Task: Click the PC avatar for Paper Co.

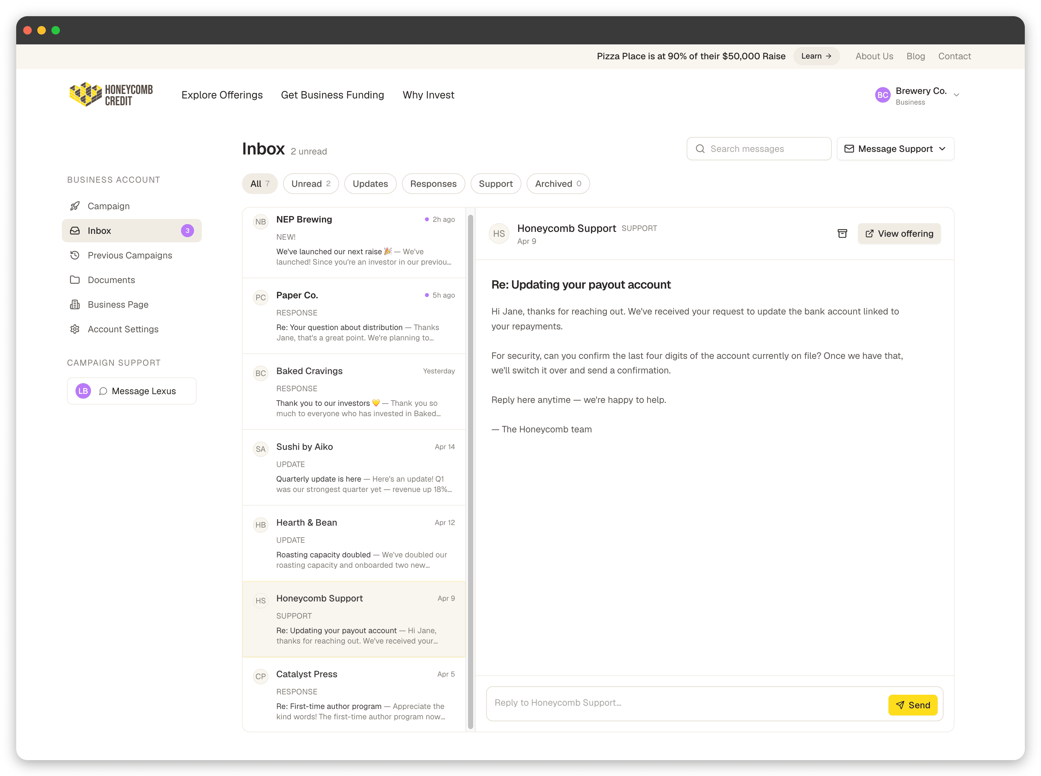Action: coord(261,297)
